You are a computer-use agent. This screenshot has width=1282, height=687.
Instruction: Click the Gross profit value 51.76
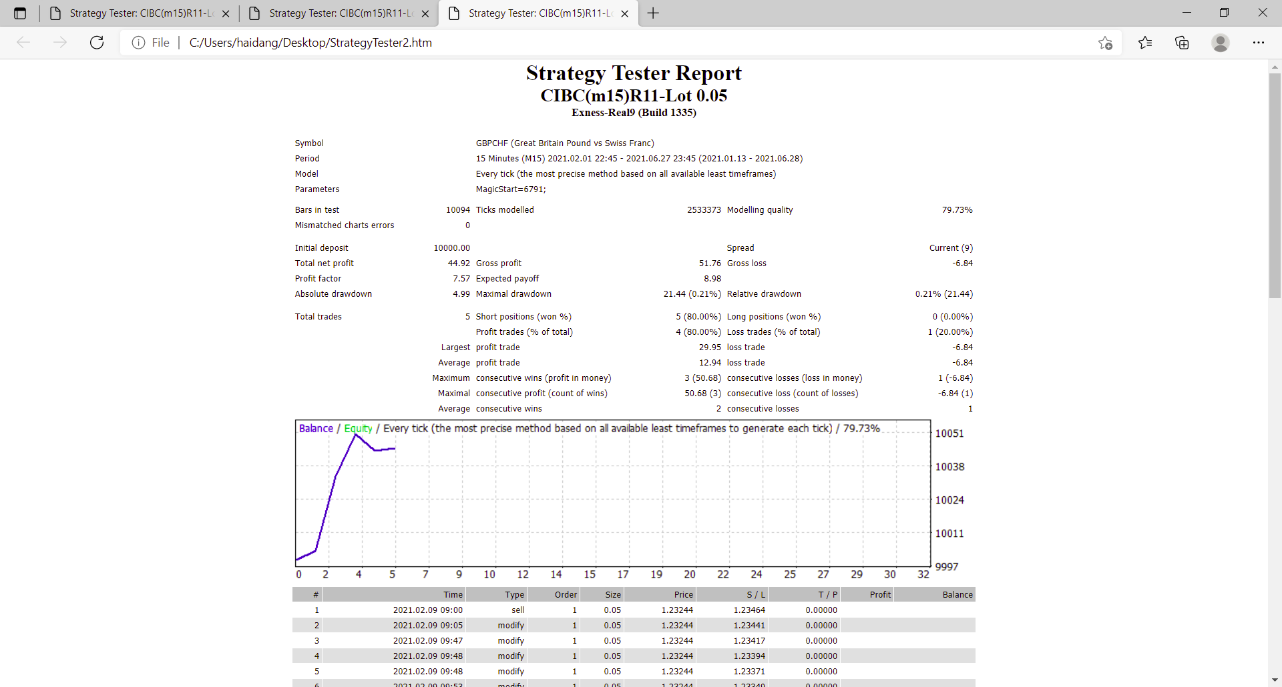(710, 263)
